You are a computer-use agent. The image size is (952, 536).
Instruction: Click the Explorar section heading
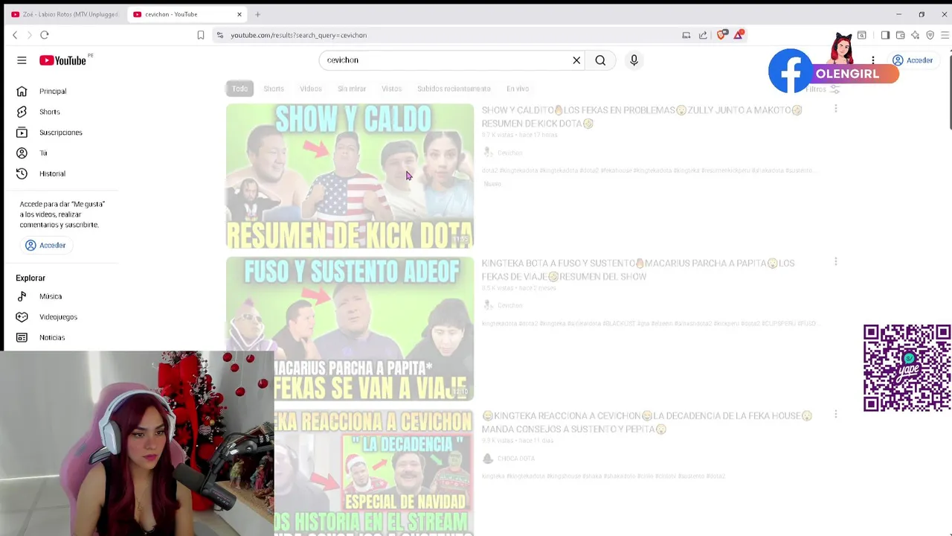(x=30, y=278)
